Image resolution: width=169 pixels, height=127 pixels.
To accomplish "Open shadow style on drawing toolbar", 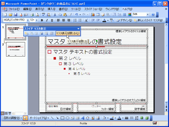I will pos(142,118).
